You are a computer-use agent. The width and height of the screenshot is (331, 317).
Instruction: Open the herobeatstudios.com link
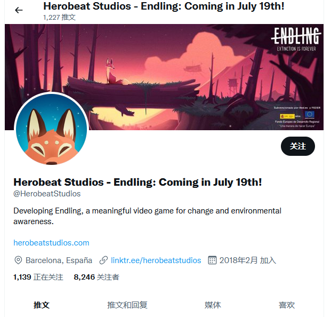coord(51,243)
